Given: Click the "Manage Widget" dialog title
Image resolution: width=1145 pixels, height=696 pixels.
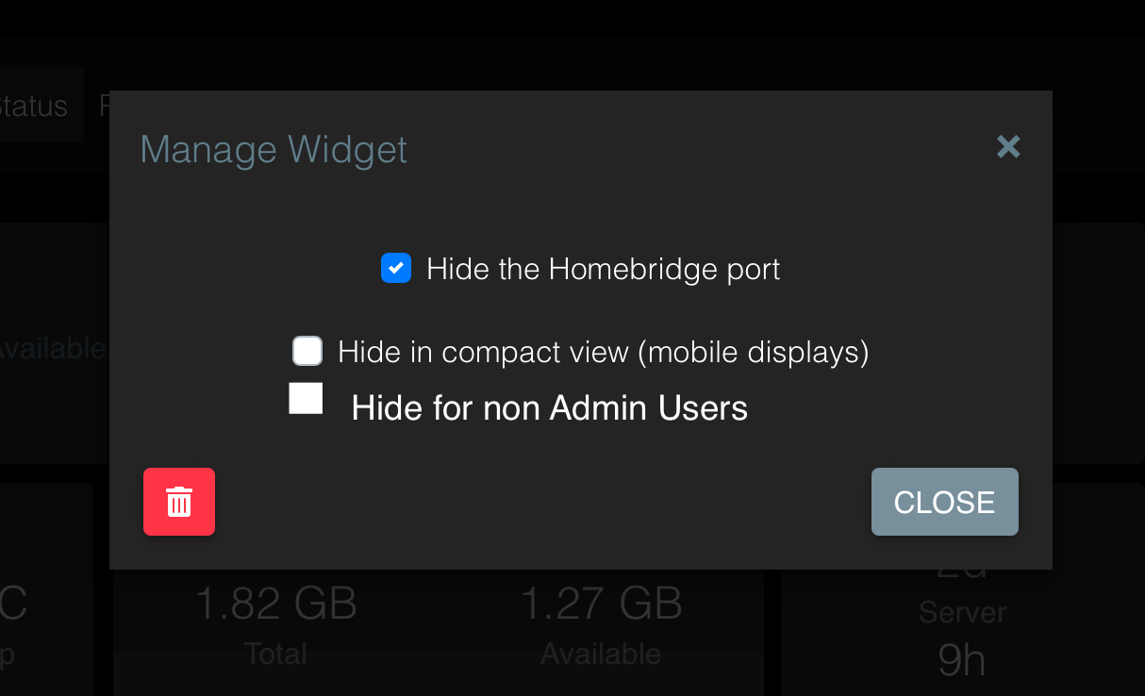Looking at the screenshot, I should [x=273, y=149].
